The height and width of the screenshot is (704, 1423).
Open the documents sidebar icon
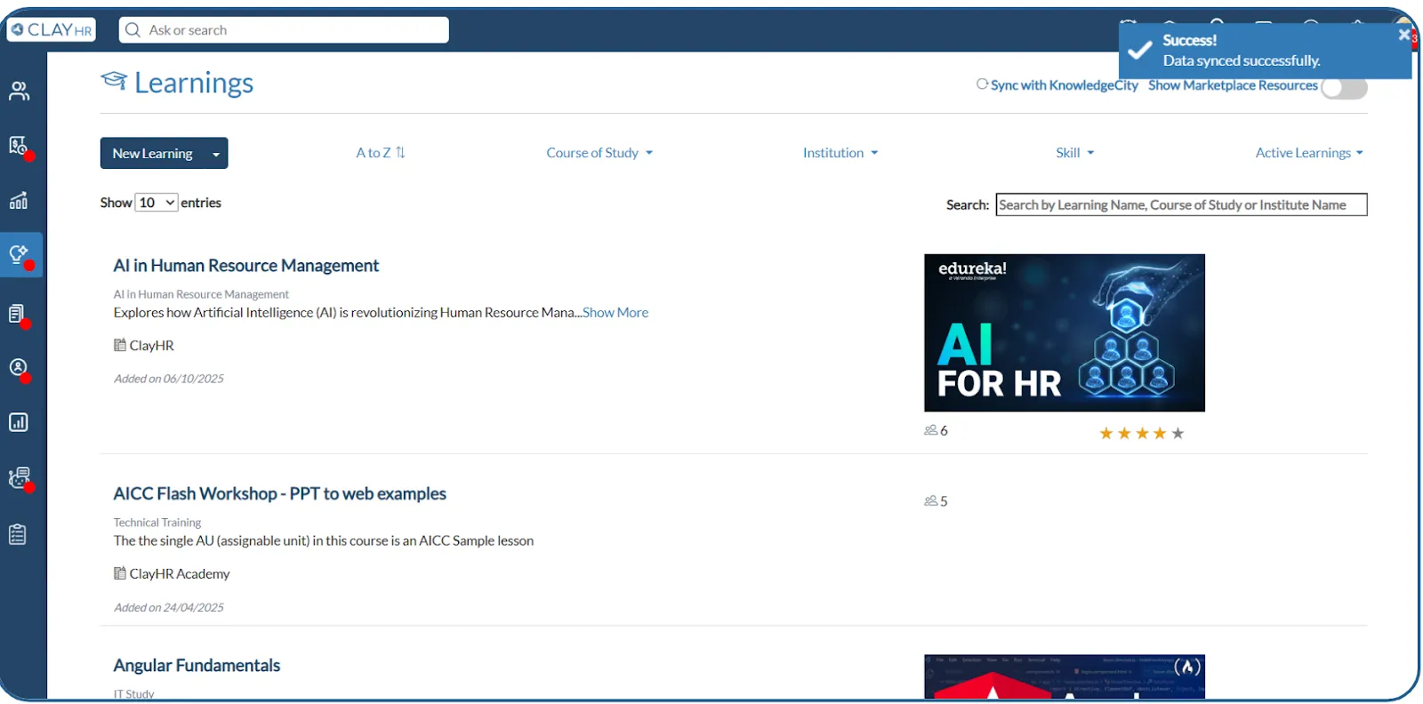(19, 314)
